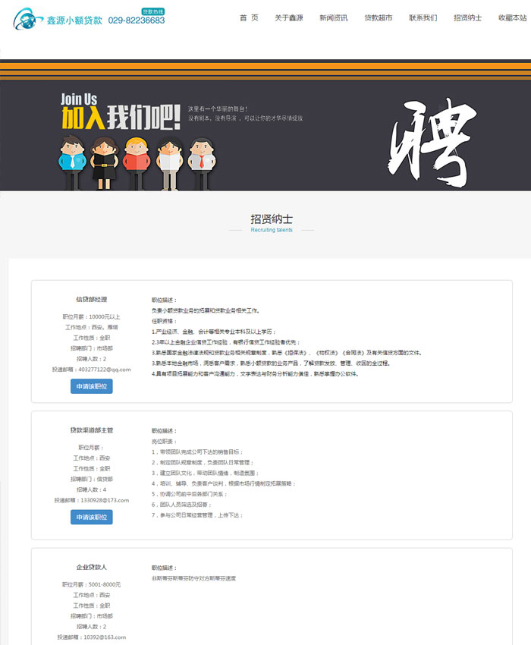
Task: Click 收藏本站 to bookmark the site
Action: point(512,17)
